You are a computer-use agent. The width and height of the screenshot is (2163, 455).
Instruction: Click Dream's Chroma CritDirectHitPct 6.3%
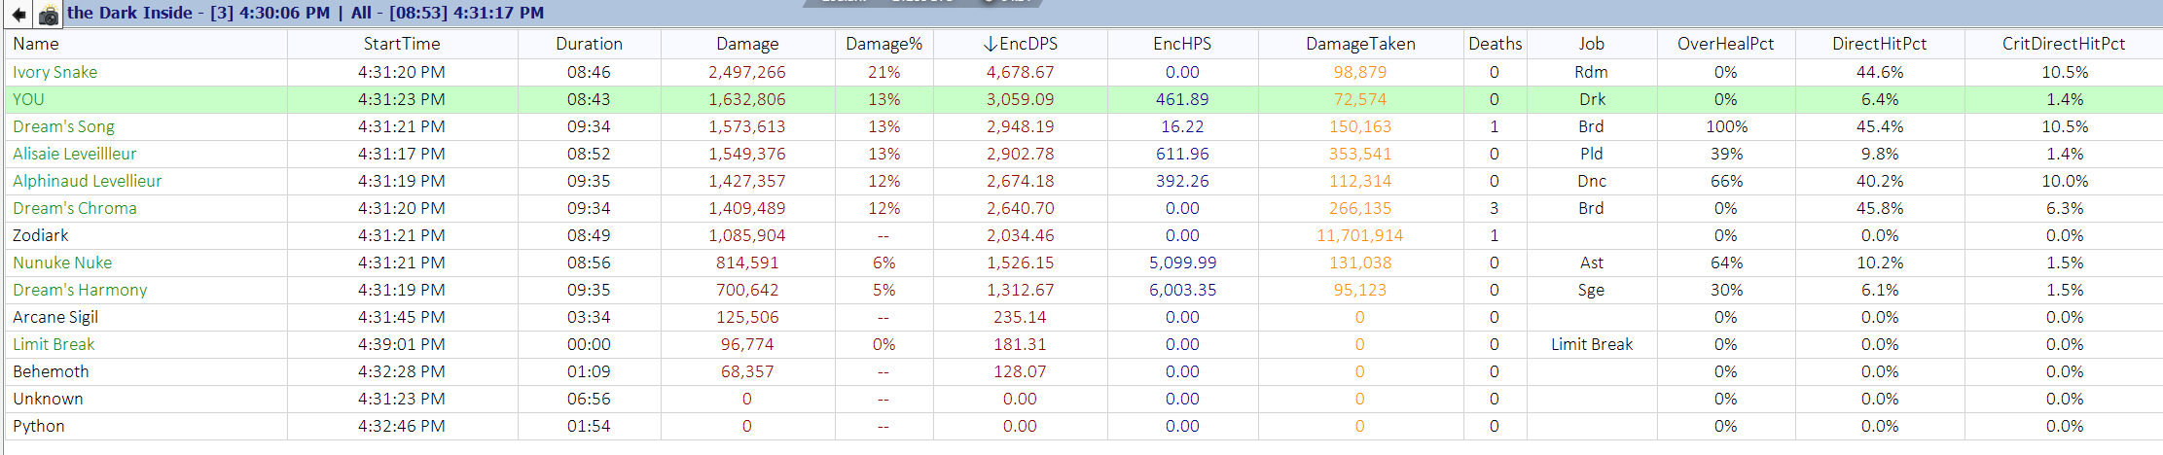tap(2065, 208)
